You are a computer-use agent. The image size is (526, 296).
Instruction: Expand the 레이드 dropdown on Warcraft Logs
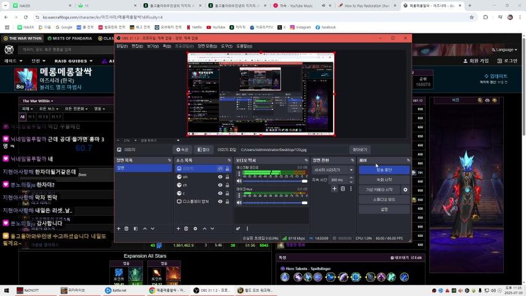pyautogui.click(x=13, y=61)
